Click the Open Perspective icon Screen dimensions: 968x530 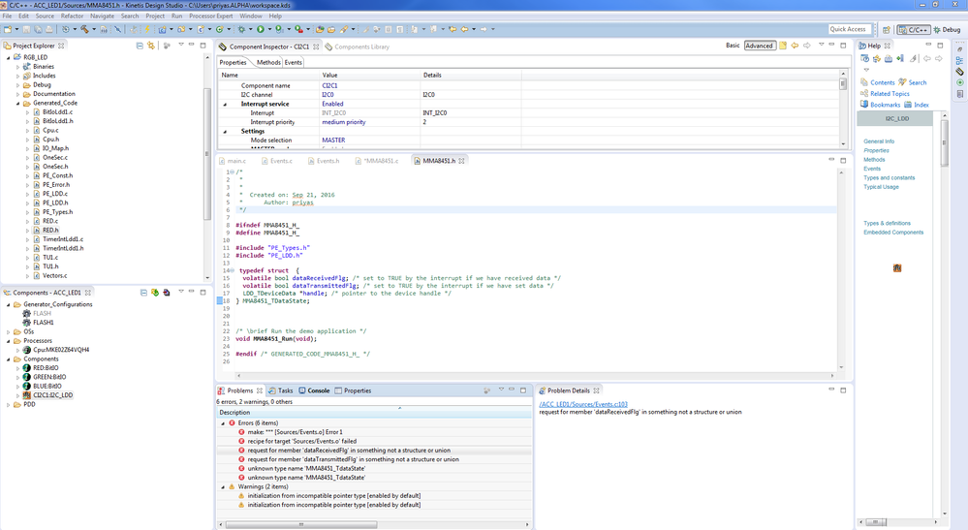click(x=887, y=29)
